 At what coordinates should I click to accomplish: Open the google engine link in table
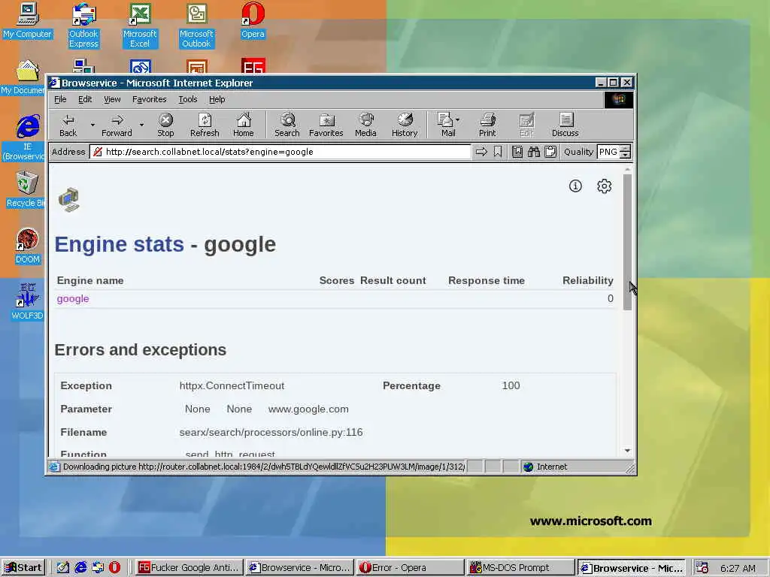point(73,299)
